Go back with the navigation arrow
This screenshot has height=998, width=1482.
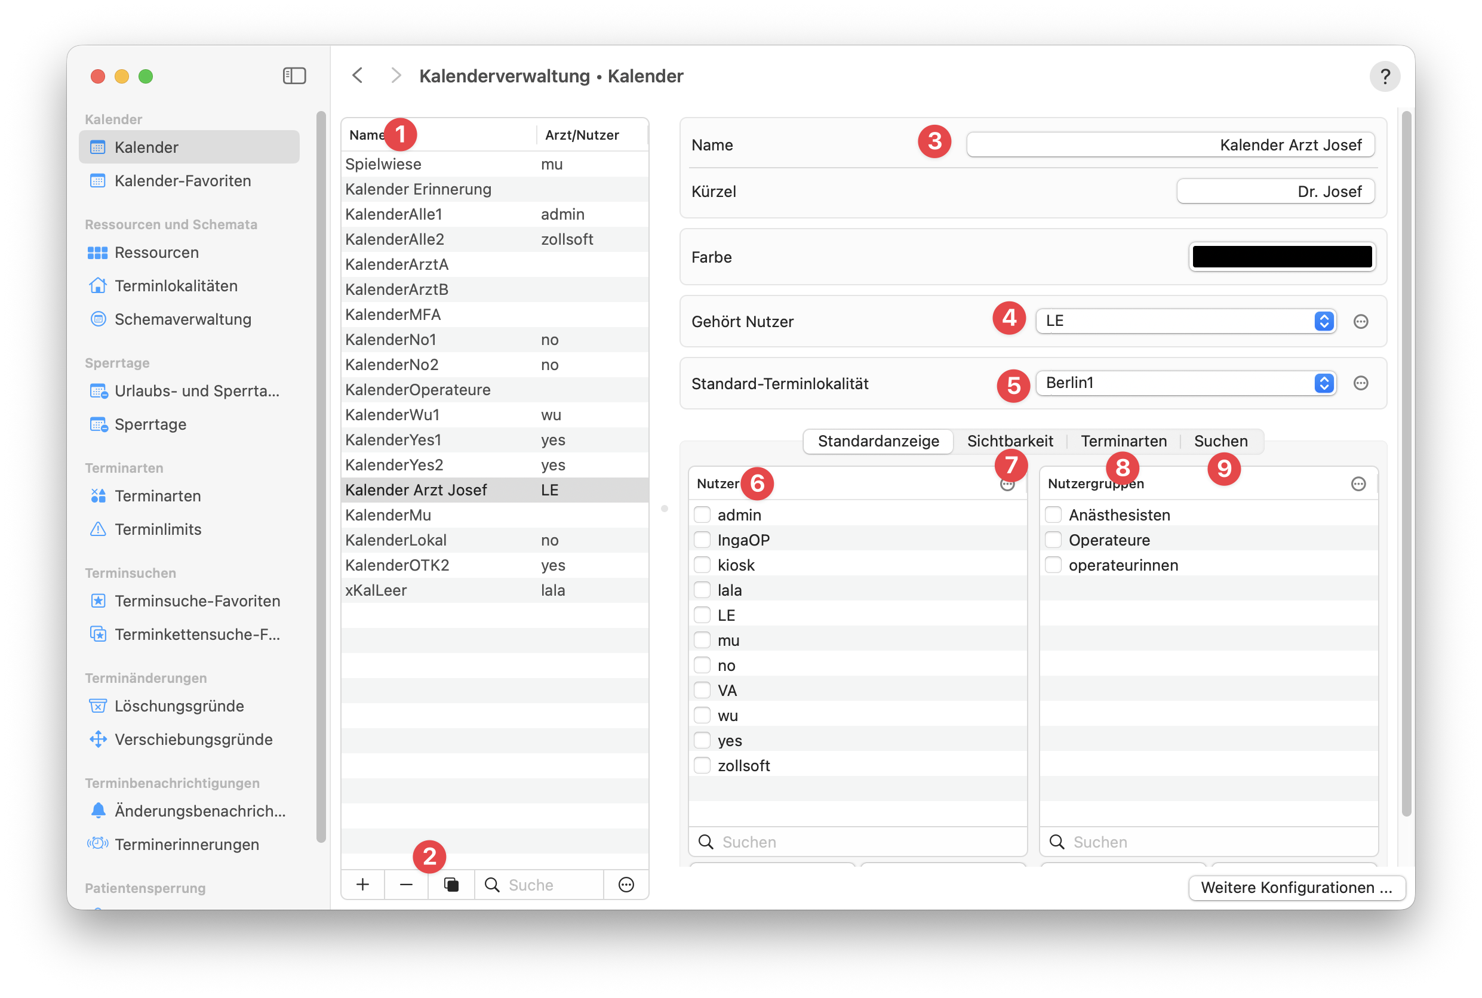[x=358, y=76]
